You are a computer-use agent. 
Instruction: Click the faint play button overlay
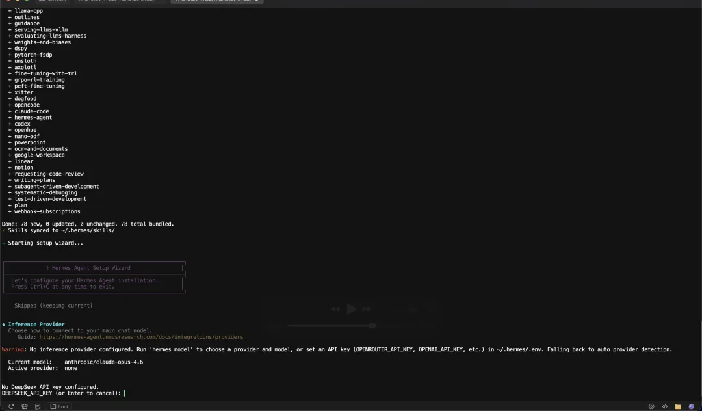pyautogui.click(x=351, y=309)
